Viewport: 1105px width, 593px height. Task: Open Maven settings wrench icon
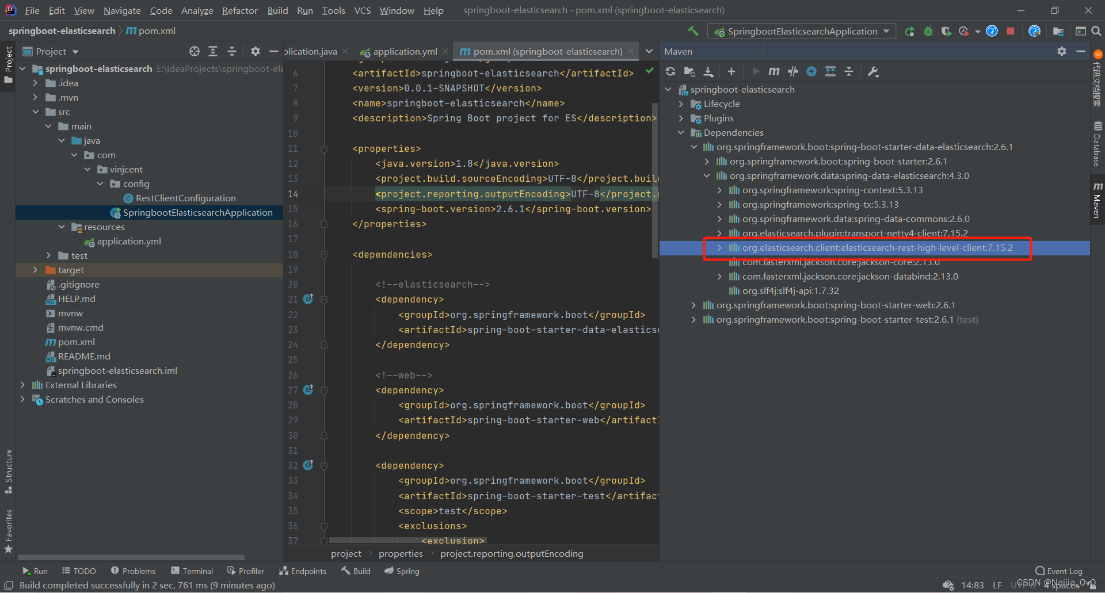click(873, 71)
